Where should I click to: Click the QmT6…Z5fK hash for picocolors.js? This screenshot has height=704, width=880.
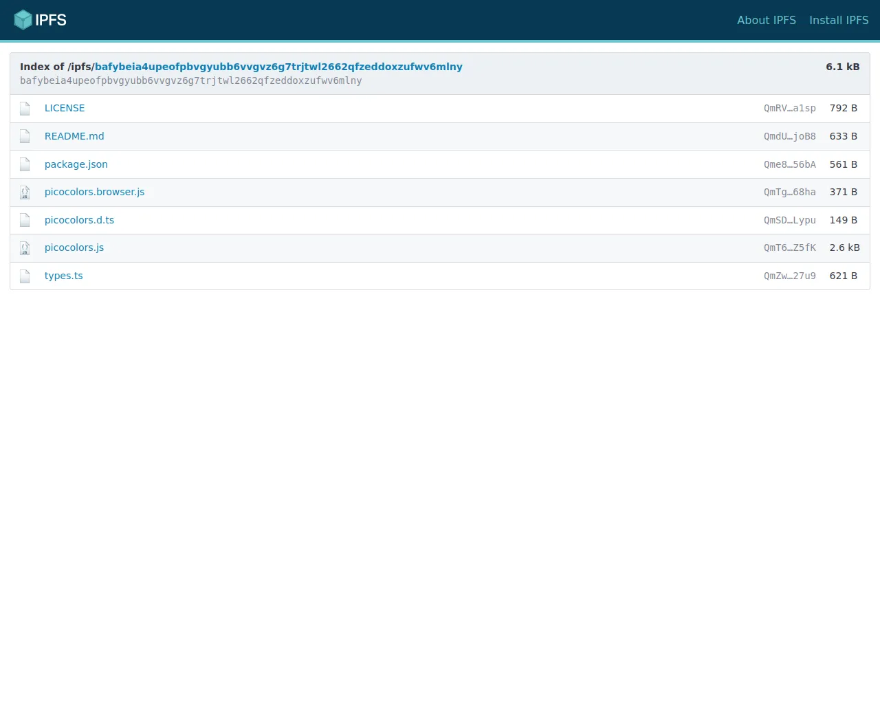click(x=789, y=247)
